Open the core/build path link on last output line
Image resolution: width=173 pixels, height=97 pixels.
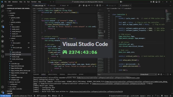coord(96,92)
